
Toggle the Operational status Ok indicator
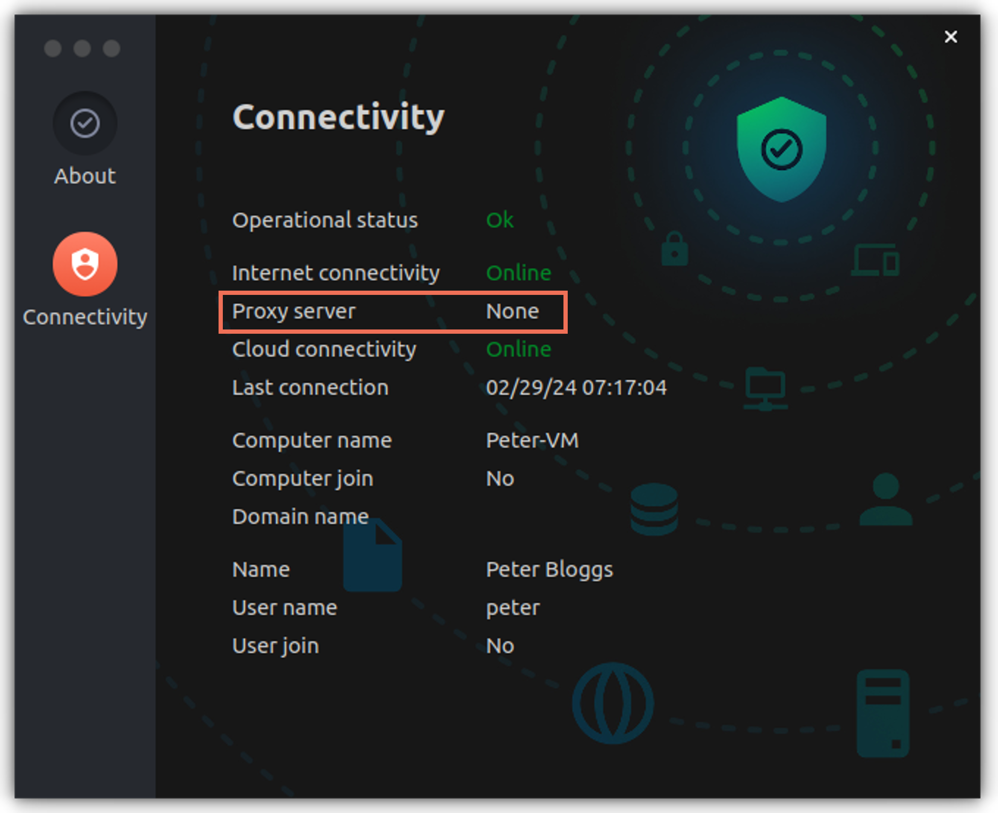click(499, 220)
